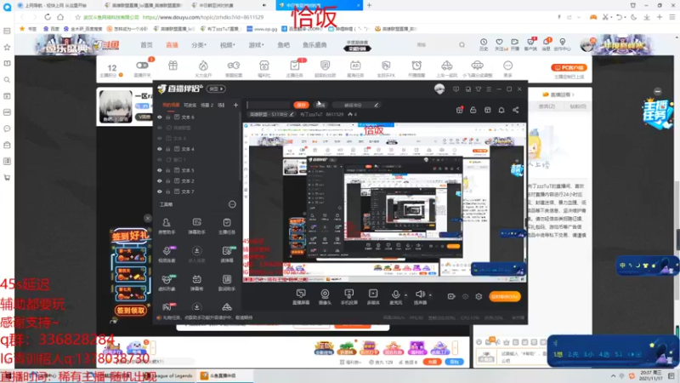Image resolution: width=680 pixels, height=383 pixels.
Task: Lock the 文本 4 layer
Action: (167, 149)
